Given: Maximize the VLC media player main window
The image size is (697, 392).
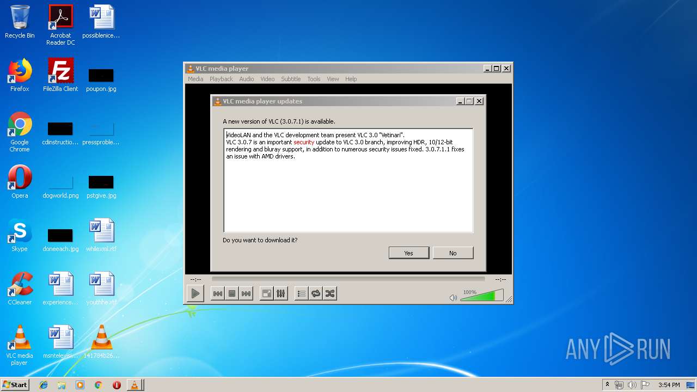Looking at the screenshot, I should 496,69.
